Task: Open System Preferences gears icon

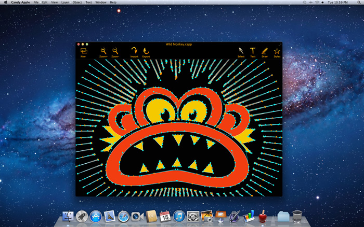Action: click(x=193, y=217)
